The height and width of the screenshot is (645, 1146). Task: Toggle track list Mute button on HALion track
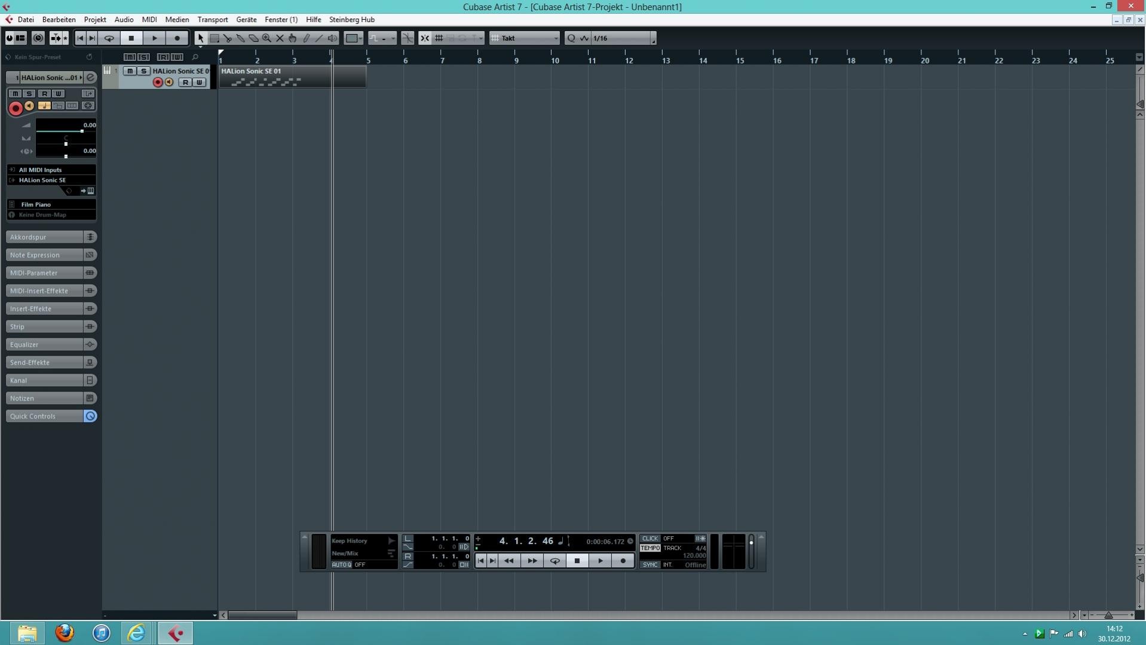click(130, 71)
